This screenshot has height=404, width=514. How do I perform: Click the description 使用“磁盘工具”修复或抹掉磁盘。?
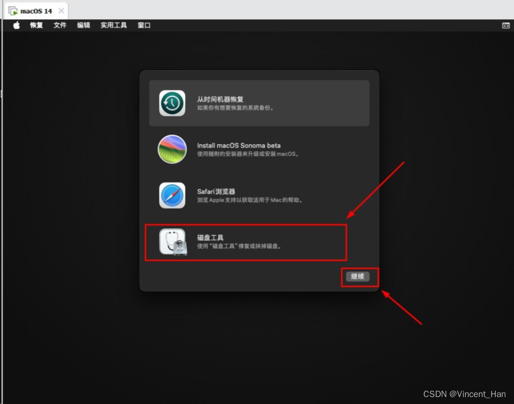click(x=239, y=246)
